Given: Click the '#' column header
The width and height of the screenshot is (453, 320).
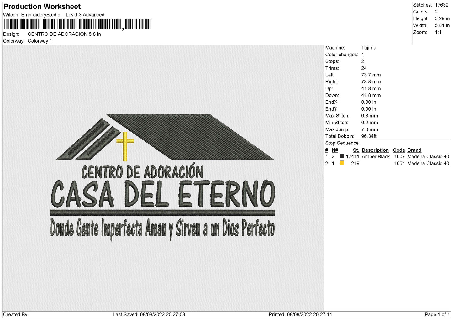Looking at the screenshot, I should (327, 150).
